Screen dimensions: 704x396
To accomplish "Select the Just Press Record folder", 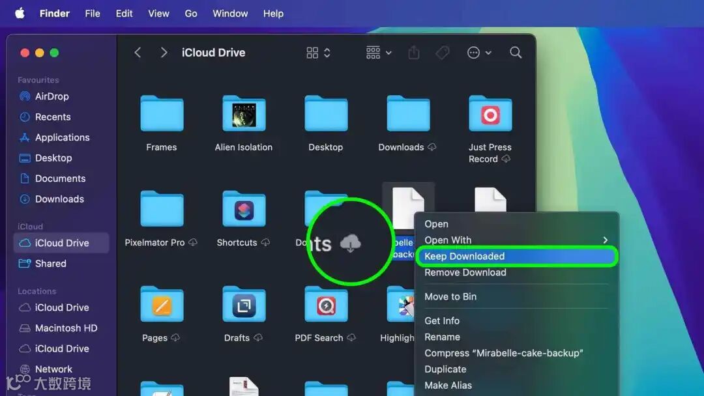I will [x=490, y=113].
